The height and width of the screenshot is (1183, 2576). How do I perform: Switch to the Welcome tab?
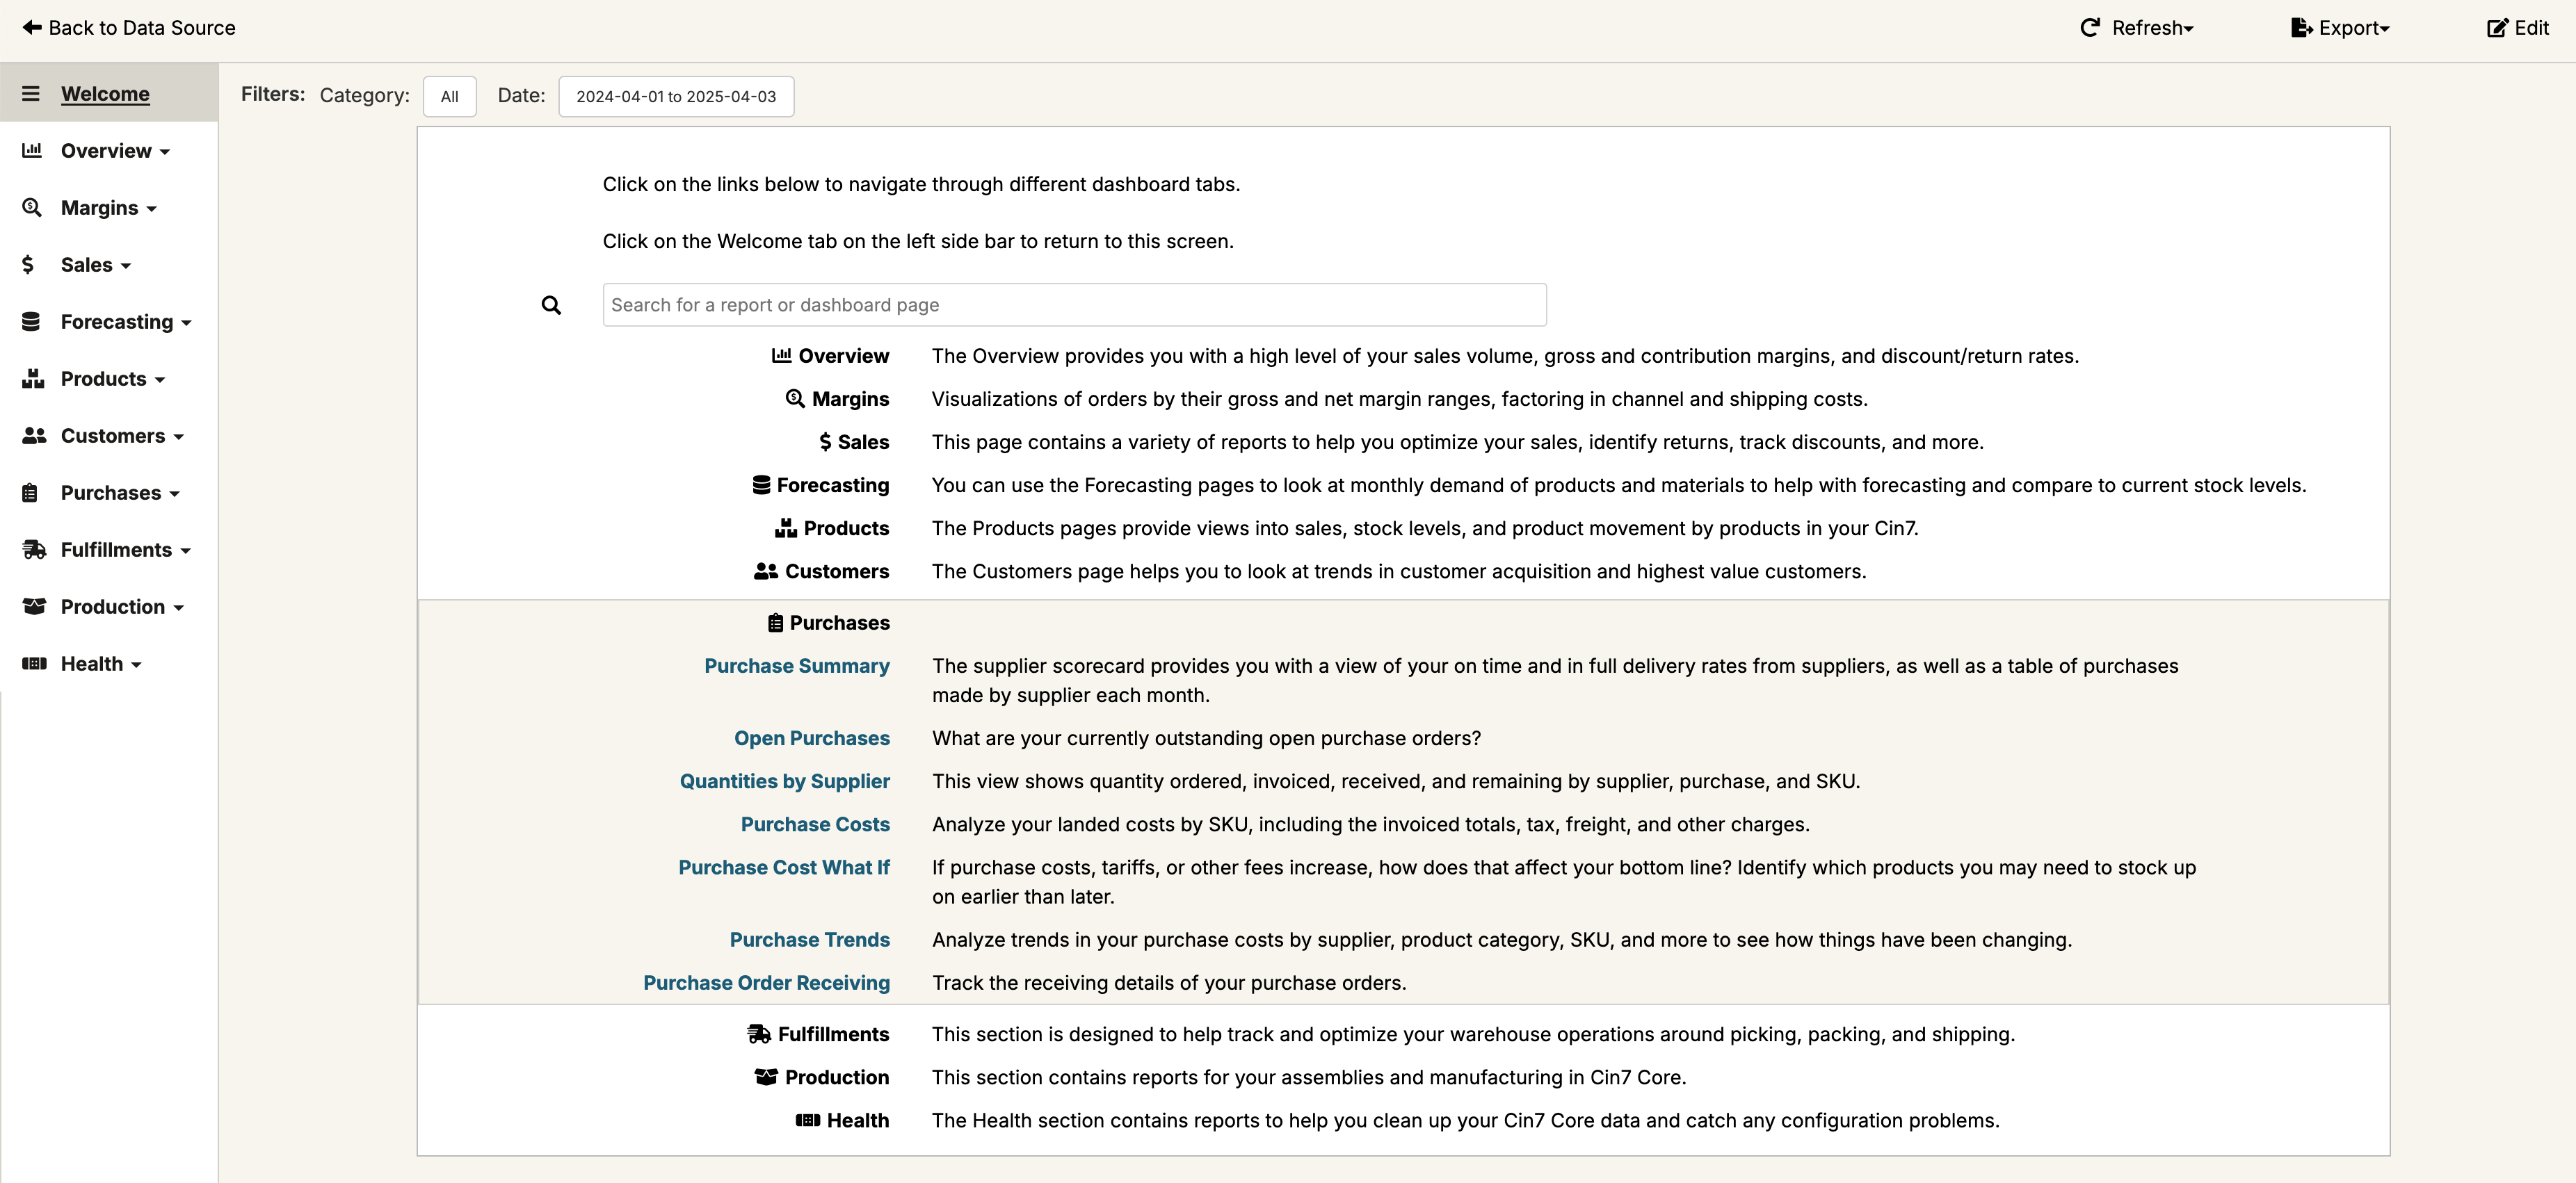point(106,93)
